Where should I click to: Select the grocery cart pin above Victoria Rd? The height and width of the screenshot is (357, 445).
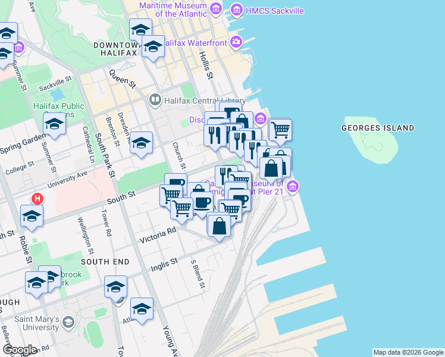pos(181,209)
